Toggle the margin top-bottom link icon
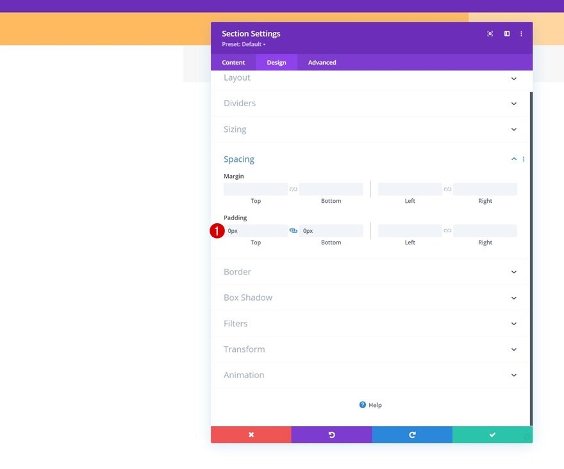The height and width of the screenshot is (469, 564). click(x=293, y=189)
